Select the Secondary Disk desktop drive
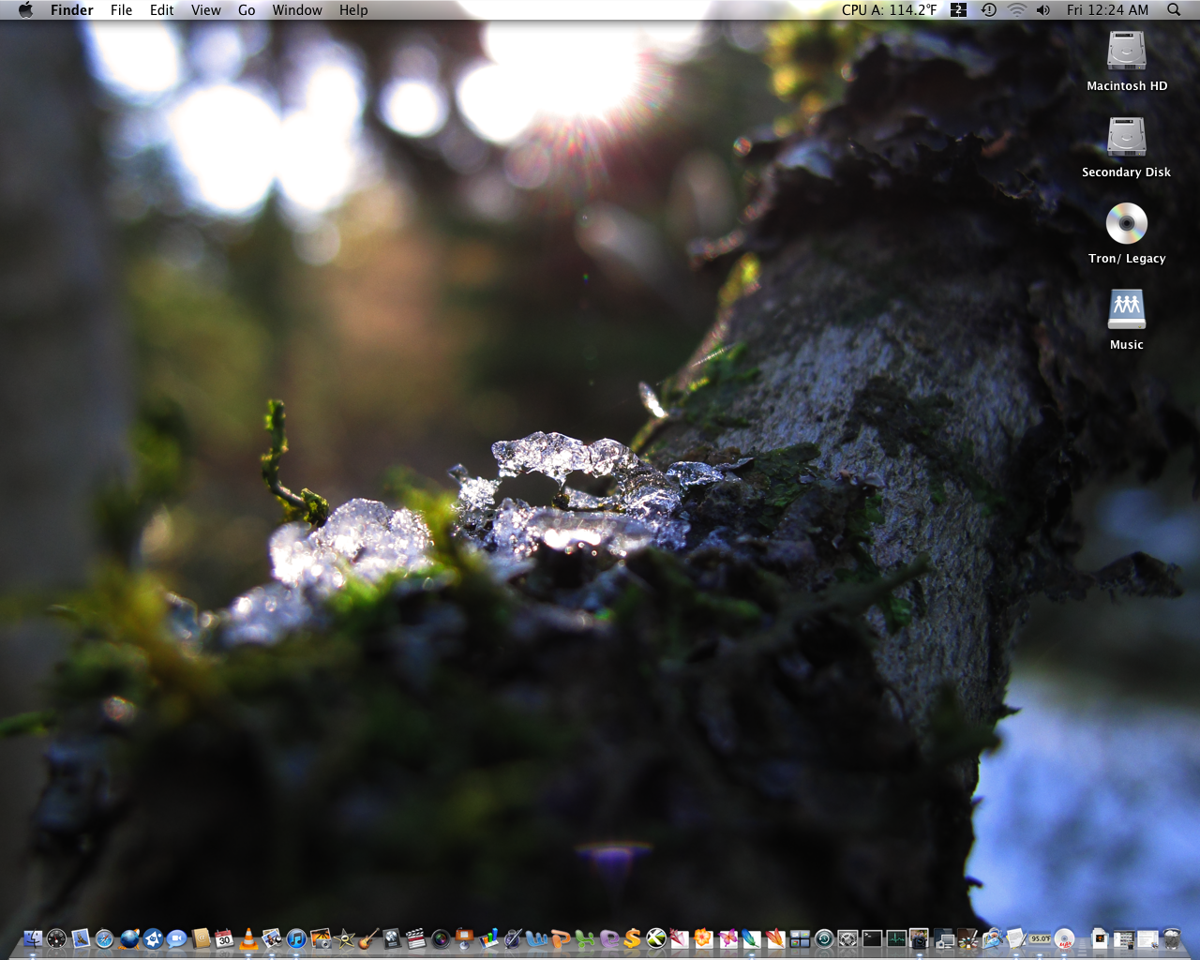Screen dimensions: 1200x960 [x=1127, y=147]
